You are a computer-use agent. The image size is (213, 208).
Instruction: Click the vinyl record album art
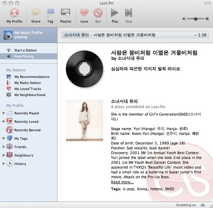84,69
